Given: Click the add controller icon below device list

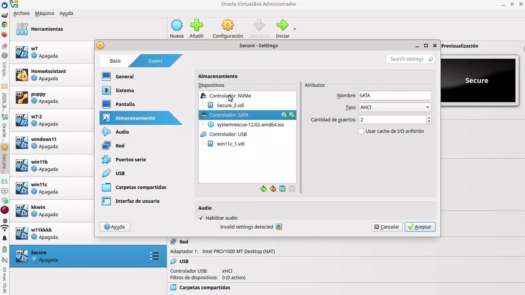Looking at the screenshot, I should coord(263,189).
